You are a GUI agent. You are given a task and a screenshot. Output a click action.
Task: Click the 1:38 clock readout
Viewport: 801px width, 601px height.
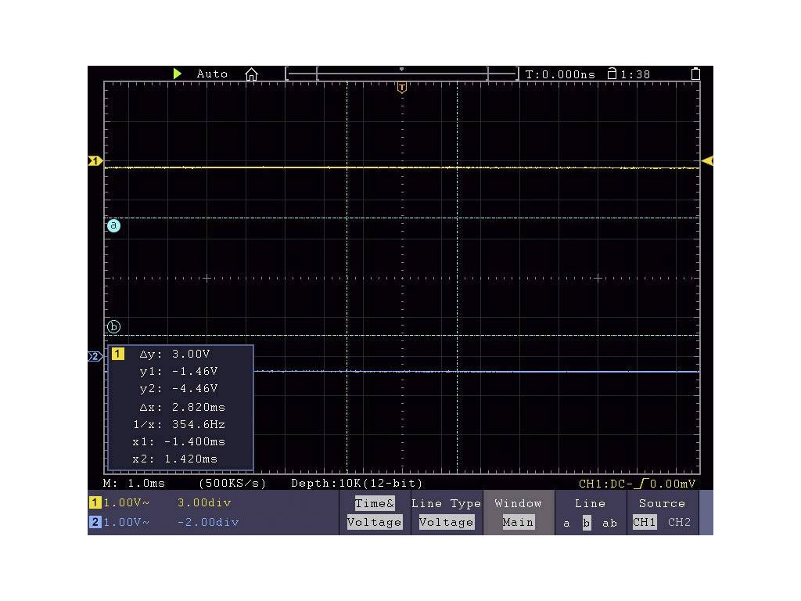[635, 74]
